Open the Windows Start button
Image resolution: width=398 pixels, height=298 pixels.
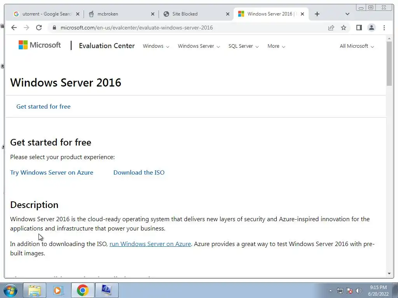point(10,290)
